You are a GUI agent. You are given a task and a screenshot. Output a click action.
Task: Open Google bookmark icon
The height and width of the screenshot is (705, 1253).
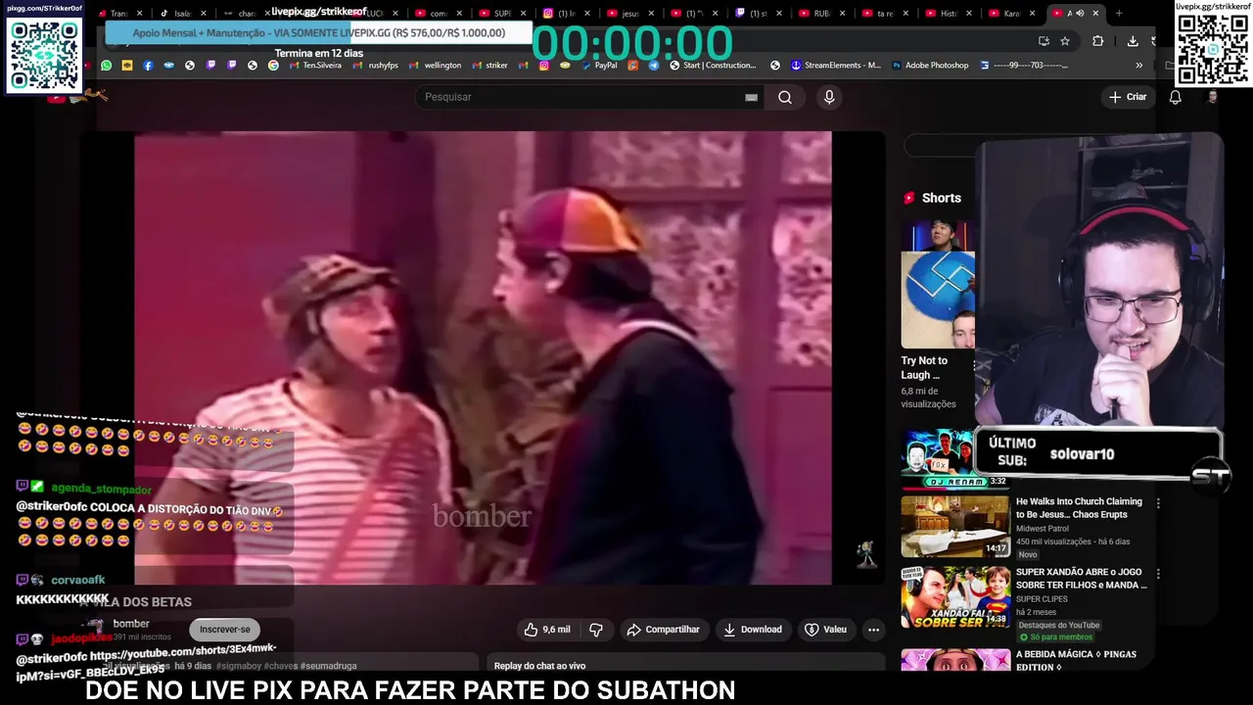(273, 66)
